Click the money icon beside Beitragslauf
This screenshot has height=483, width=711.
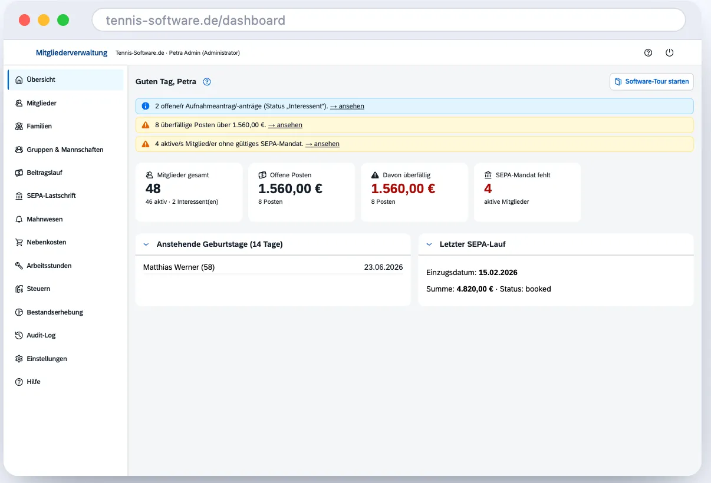[19, 173]
